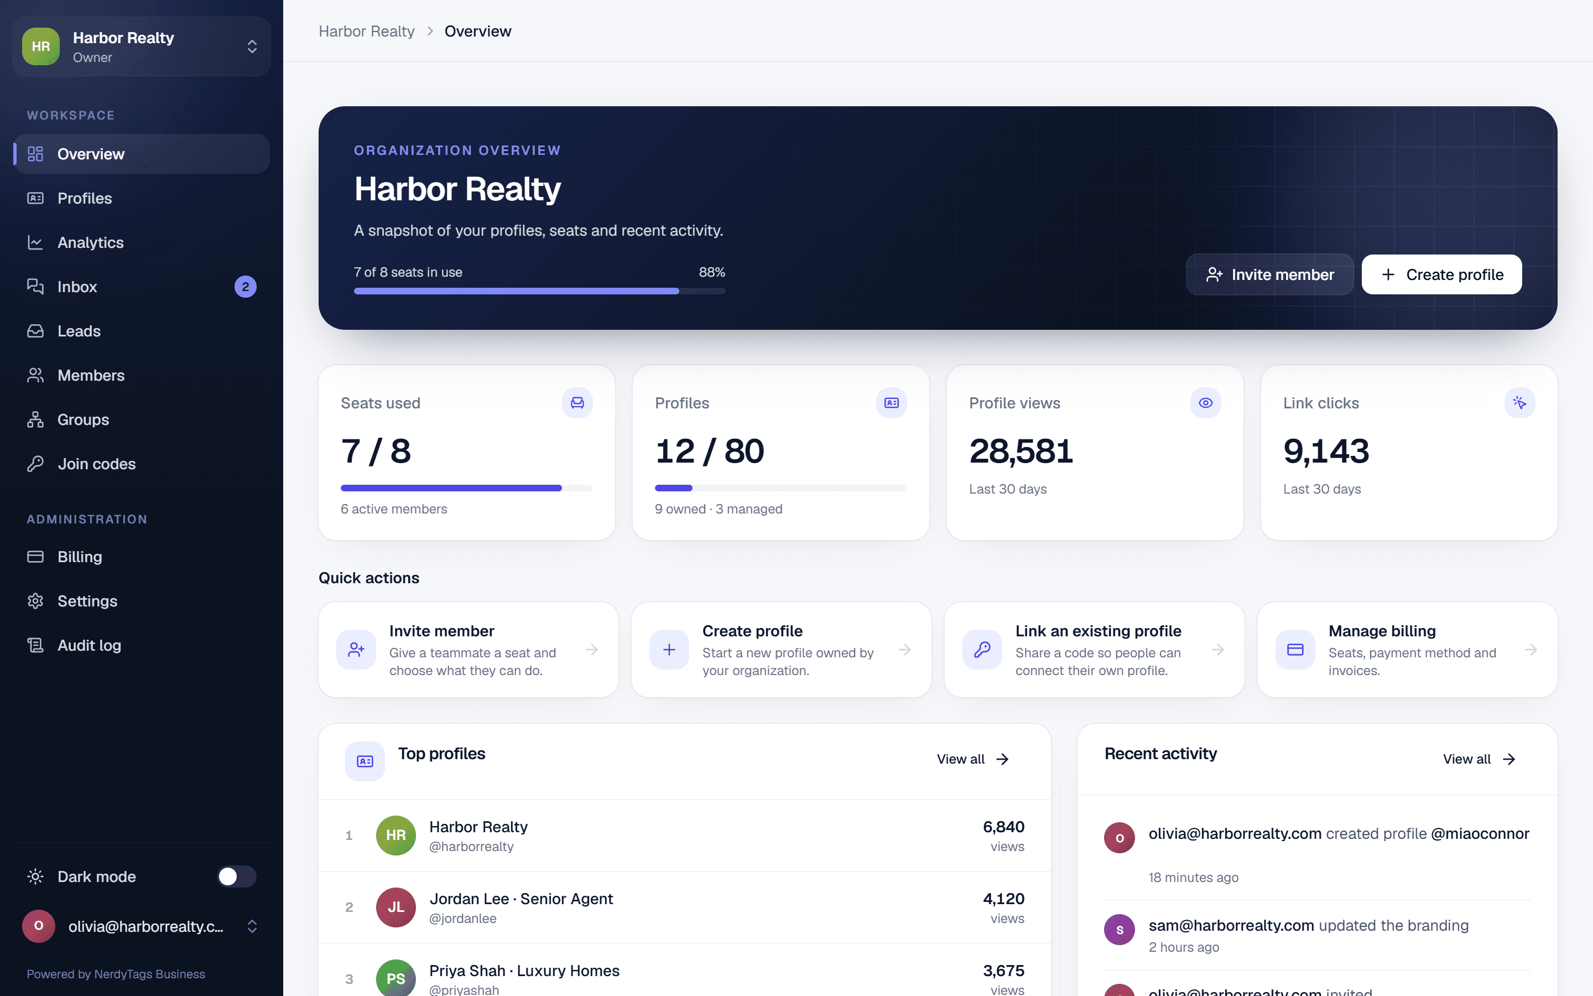The height and width of the screenshot is (996, 1593).
Task: Open the Jordan Lee Senior Agent profile row
Action: click(x=685, y=907)
